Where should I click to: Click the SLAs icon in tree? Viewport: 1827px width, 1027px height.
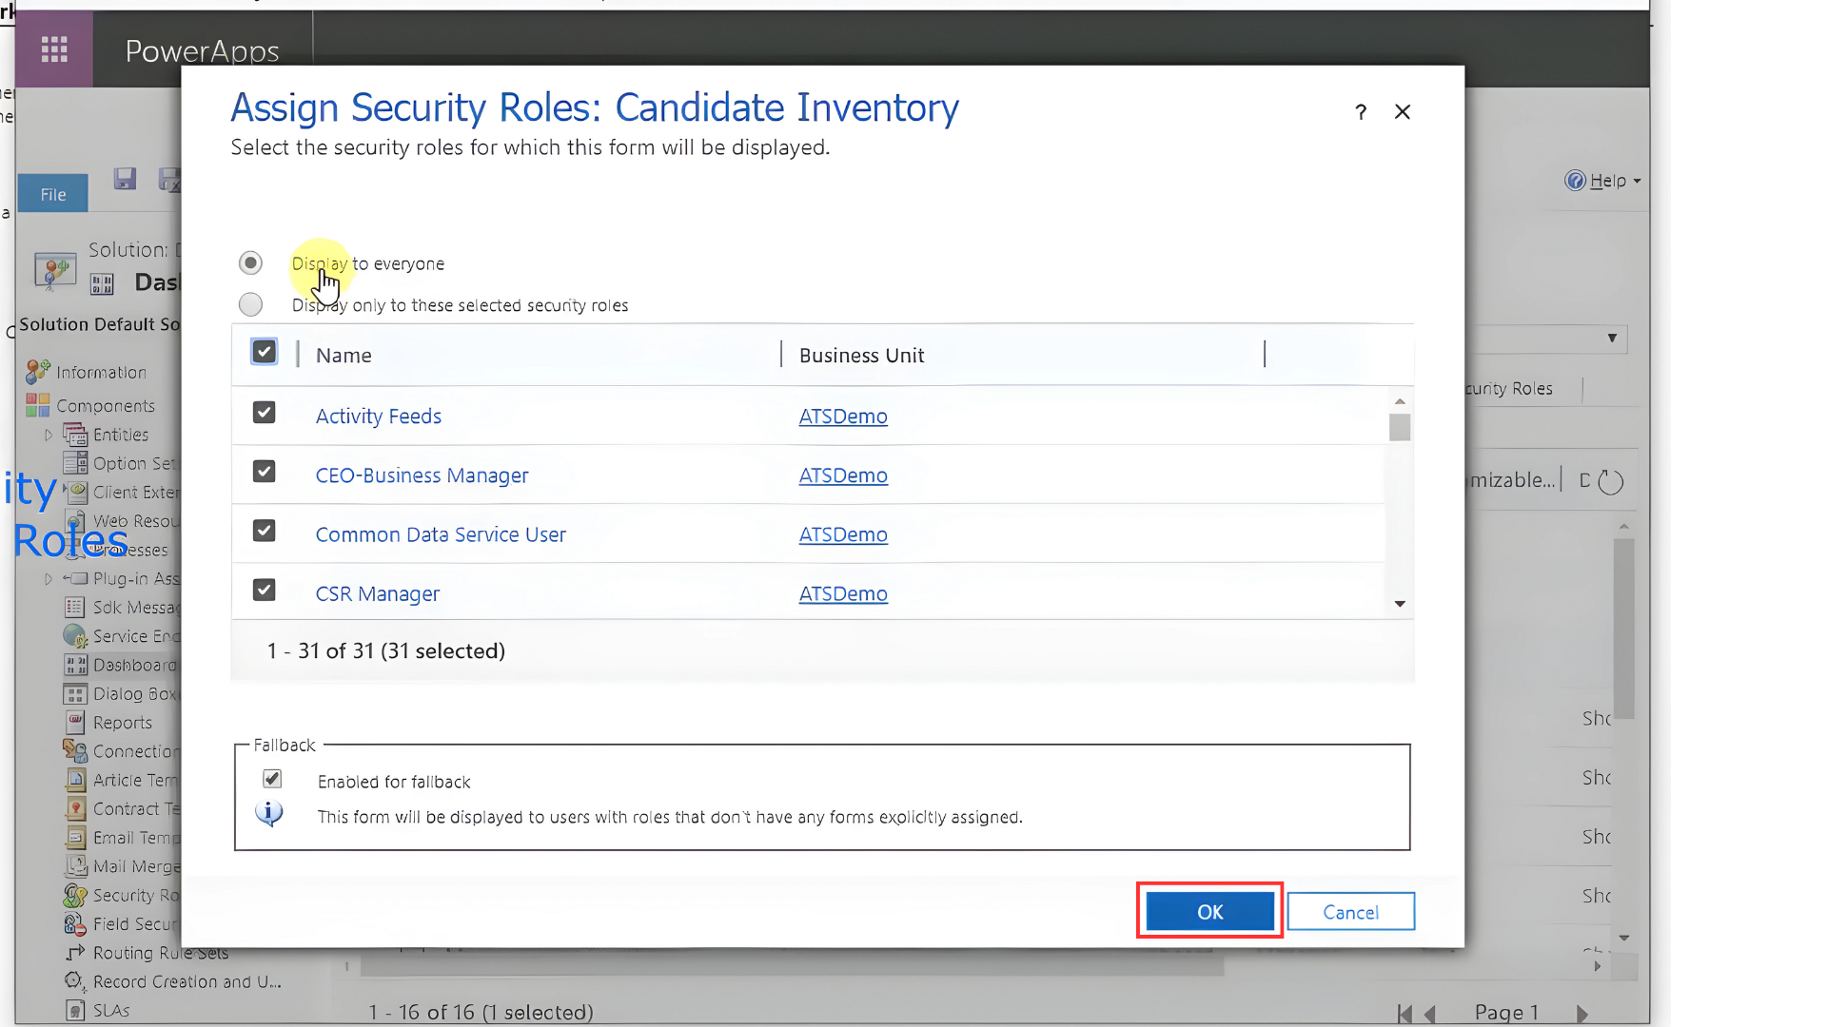tap(75, 1010)
